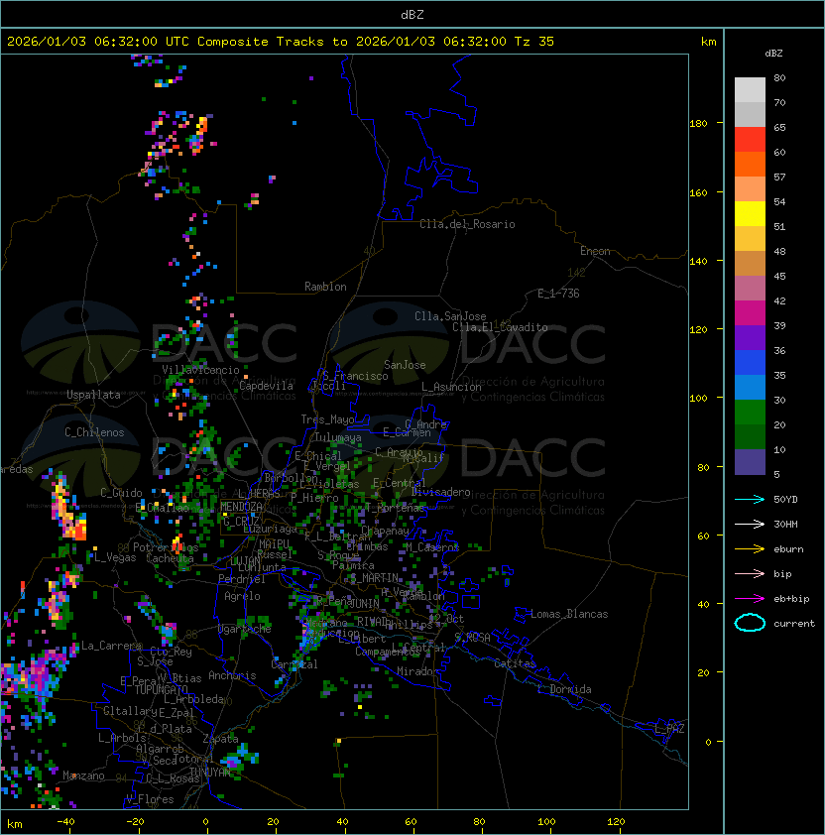The image size is (825, 835).
Task: Select the 'L_Asuncion' map label
Action: pos(451,387)
